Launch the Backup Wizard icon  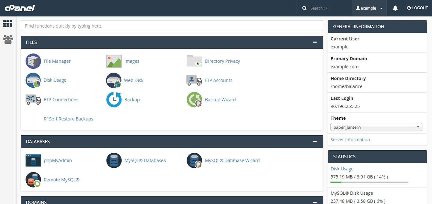pos(194,99)
